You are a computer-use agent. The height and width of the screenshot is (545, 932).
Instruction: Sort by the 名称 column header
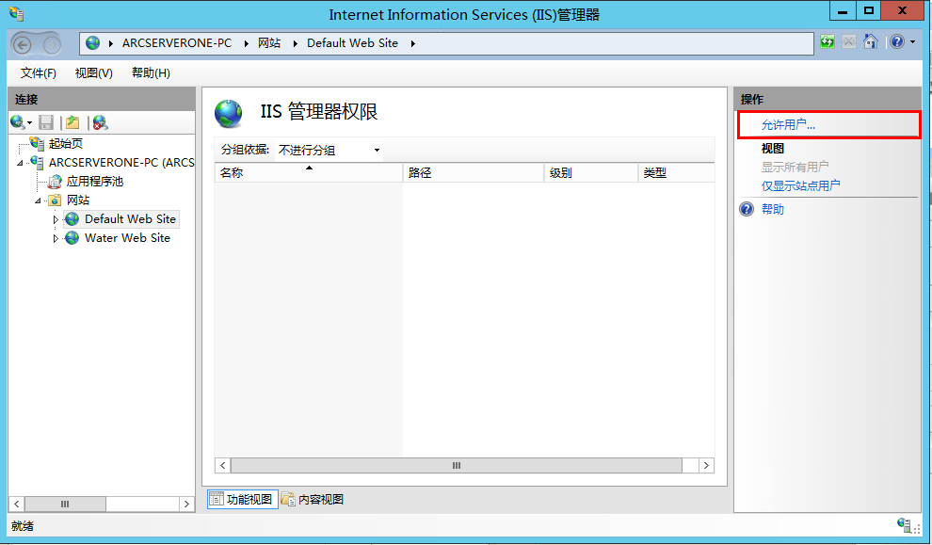(x=309, y=173)
